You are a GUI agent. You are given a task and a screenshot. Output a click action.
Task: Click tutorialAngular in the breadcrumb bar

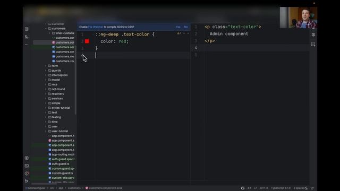click(x=36, y=188)
